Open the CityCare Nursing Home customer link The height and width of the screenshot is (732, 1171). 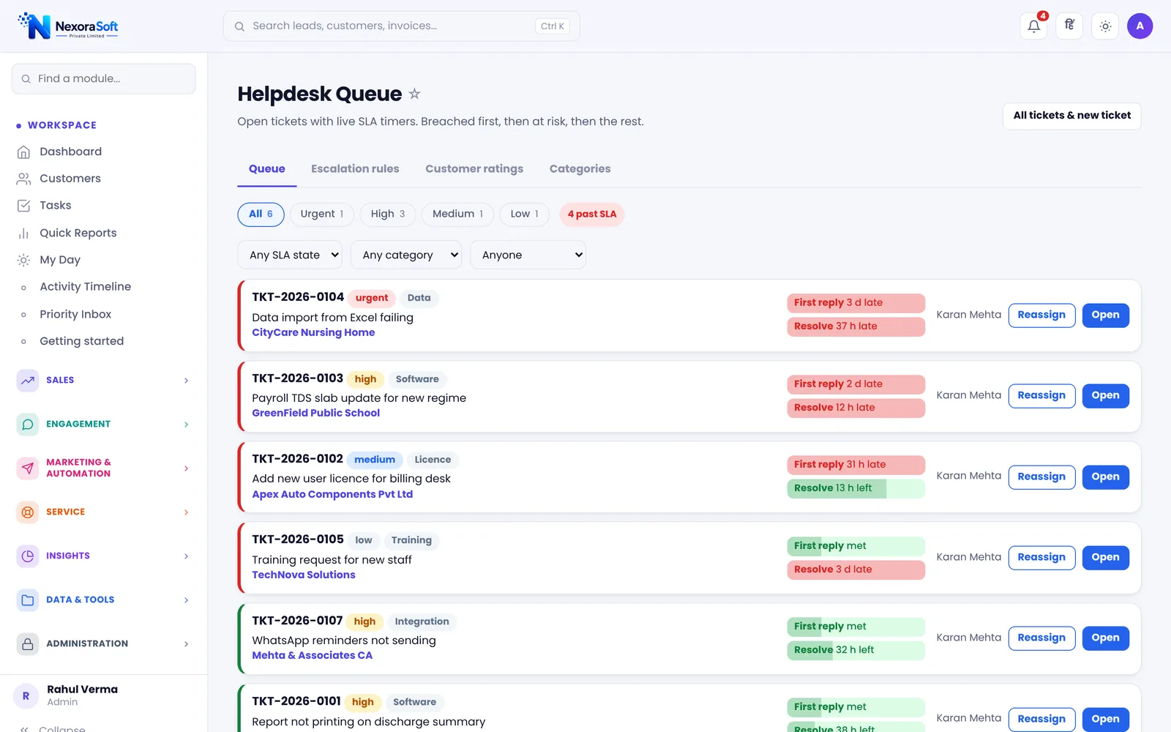313,333
